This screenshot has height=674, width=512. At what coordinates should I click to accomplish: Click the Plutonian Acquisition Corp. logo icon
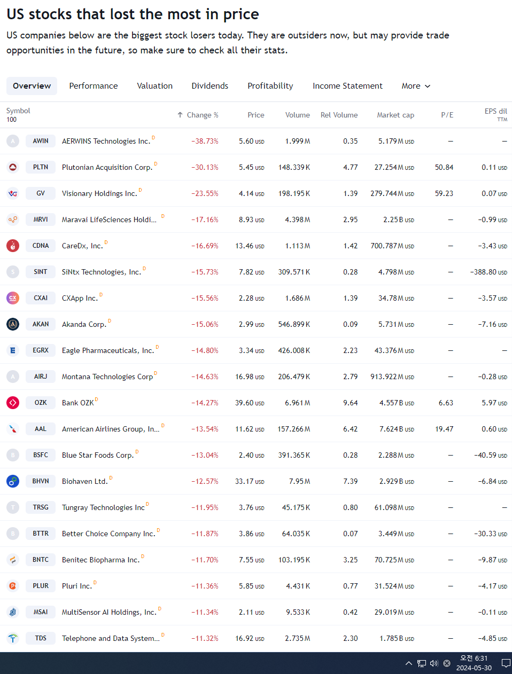[x=13, y=167]
